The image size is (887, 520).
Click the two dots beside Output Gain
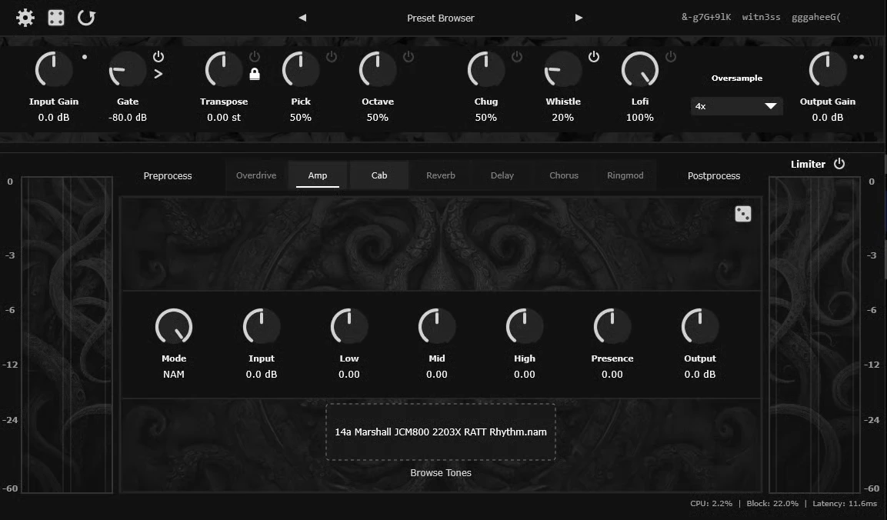(858, 57)
